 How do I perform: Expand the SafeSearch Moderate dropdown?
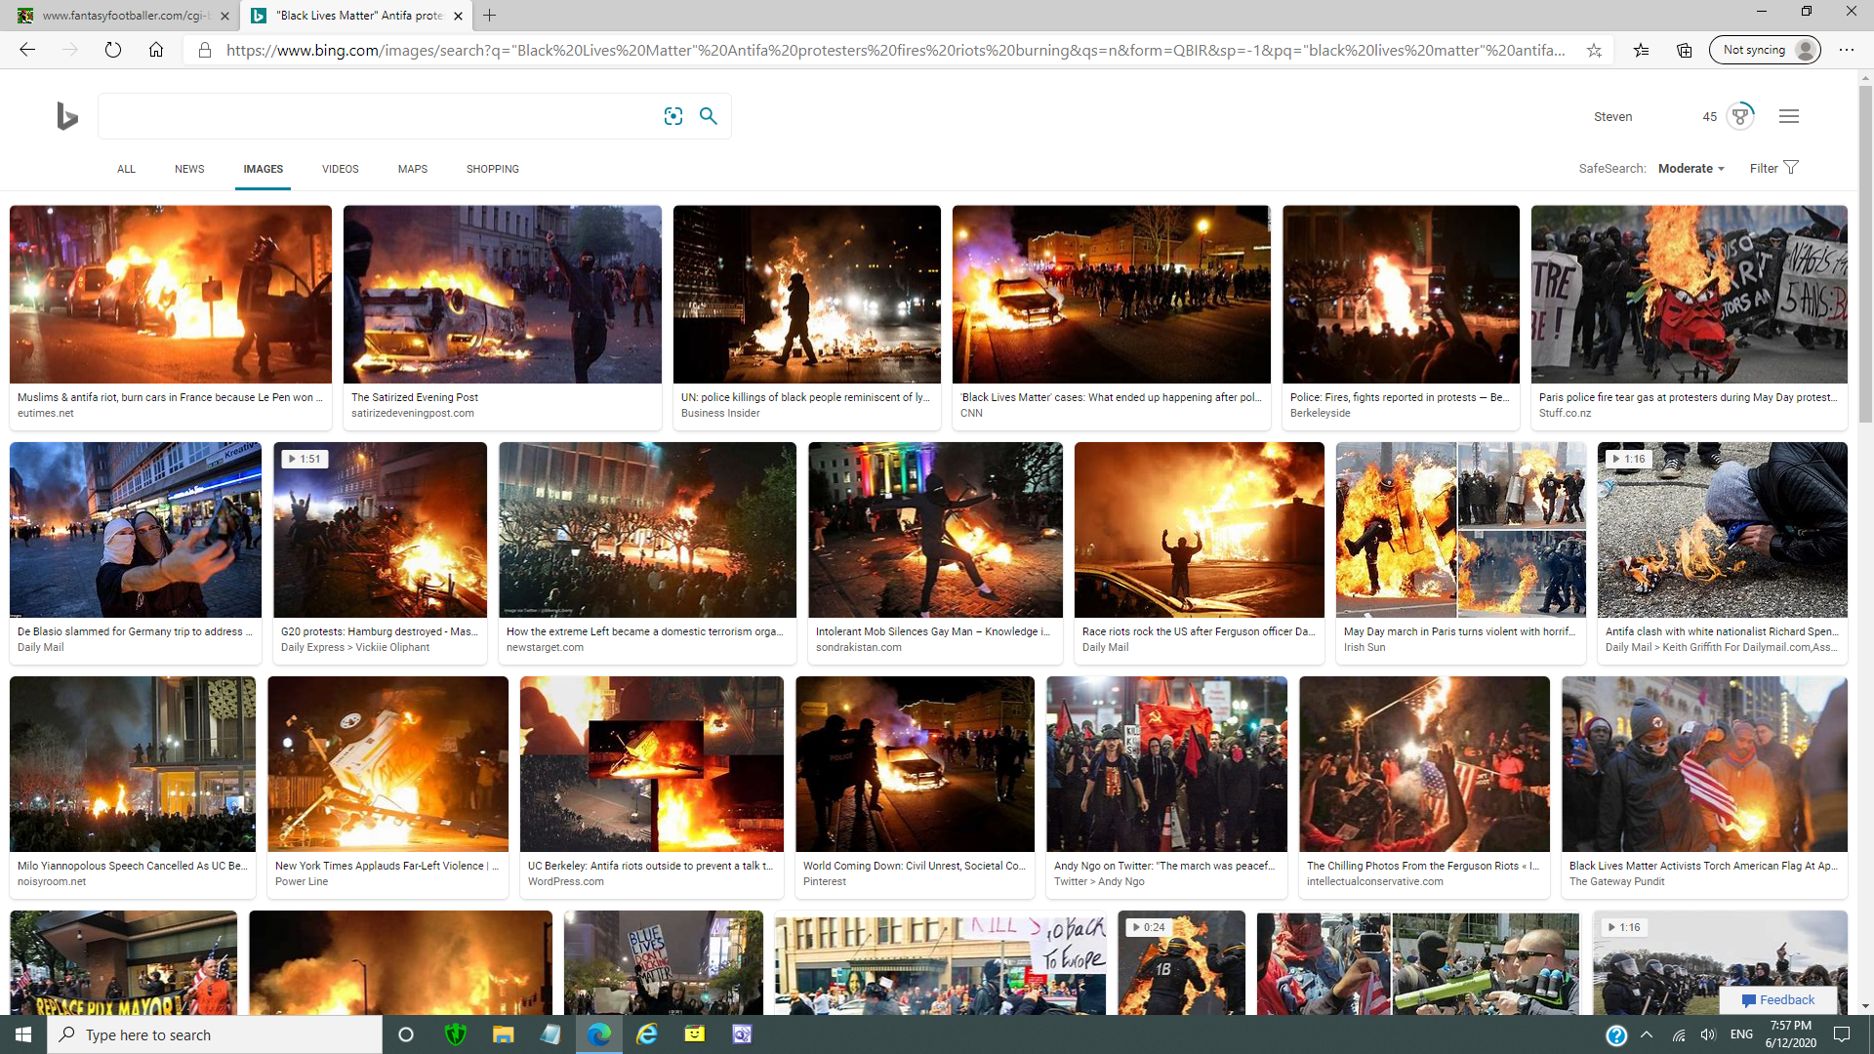click(1691, 169)
